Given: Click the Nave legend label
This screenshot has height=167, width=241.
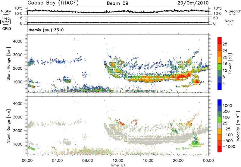Looking at the screenshot, I should (229, 21).
